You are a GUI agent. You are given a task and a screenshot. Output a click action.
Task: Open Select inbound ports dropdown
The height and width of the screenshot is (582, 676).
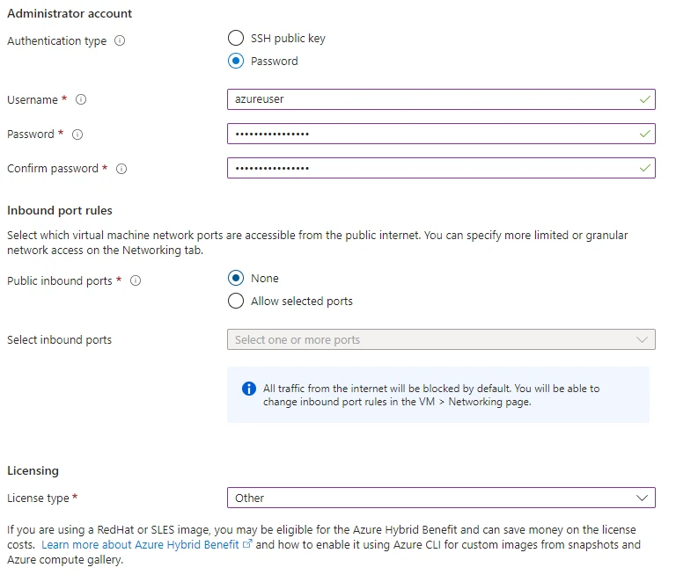coord(440,339)
